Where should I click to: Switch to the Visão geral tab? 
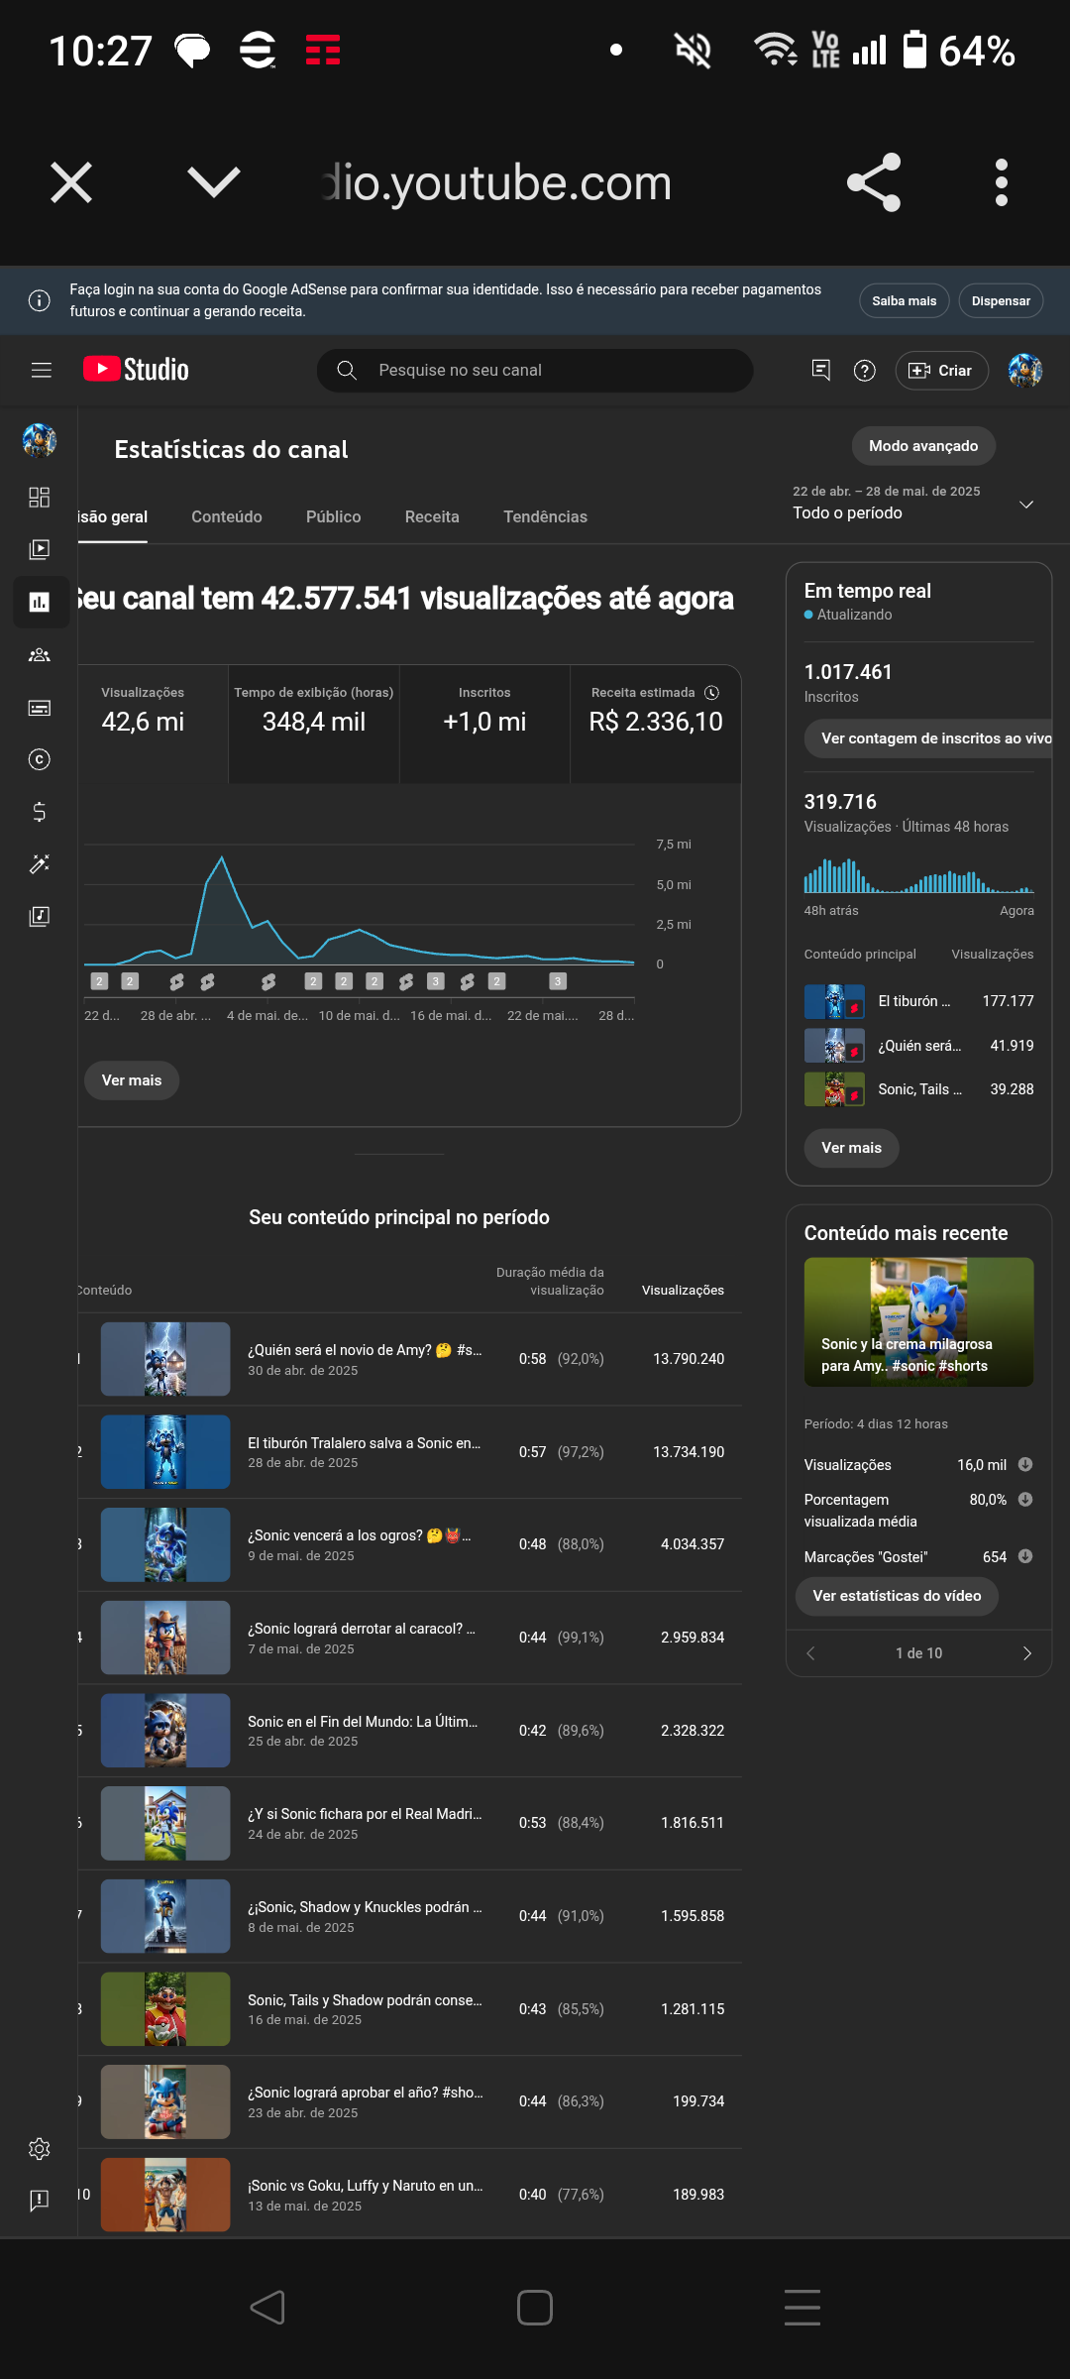point(113,517)
